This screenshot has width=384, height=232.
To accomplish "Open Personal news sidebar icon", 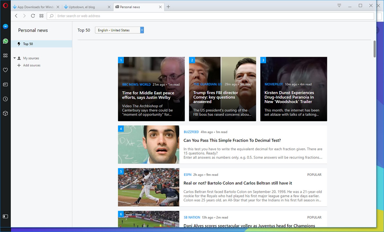I will (5, 84).
